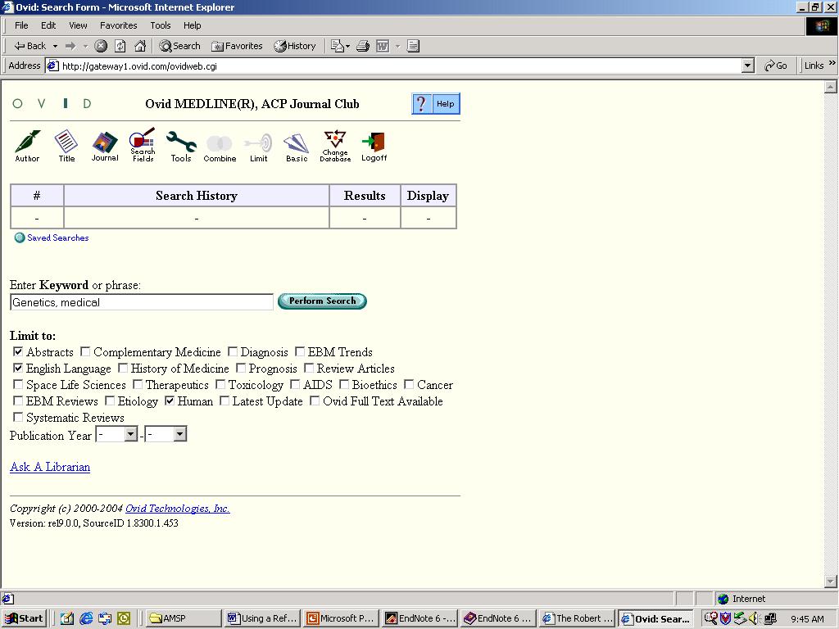
Task: Click the browser Forward arrow
Action: coord(70,46)
